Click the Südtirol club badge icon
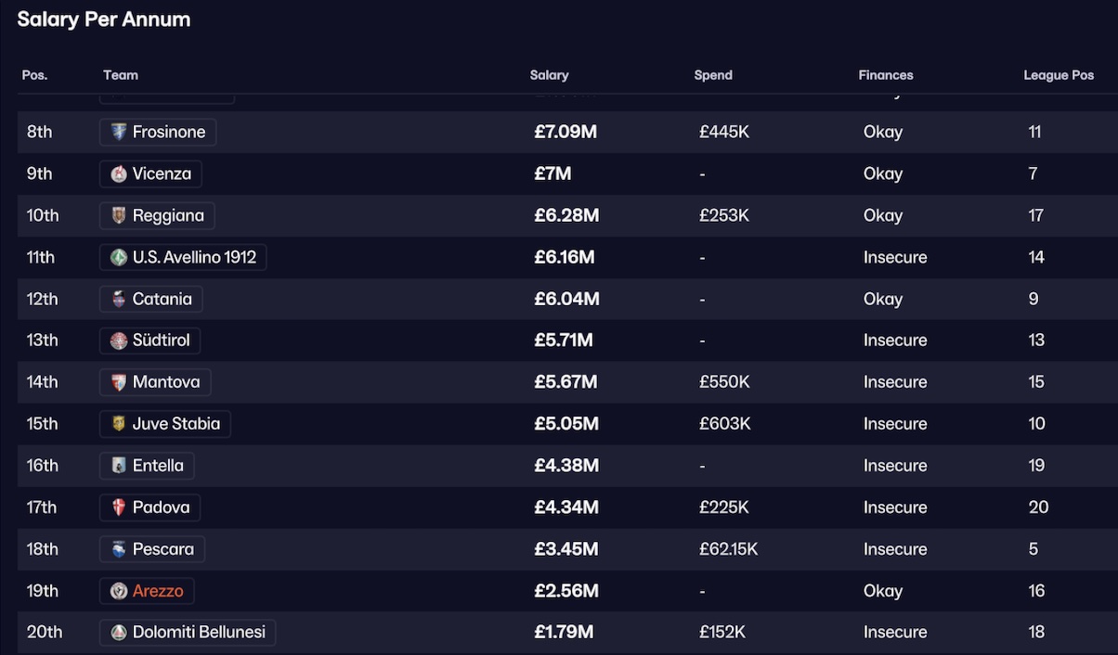This screenshot has height=655, width=1118. tap(119, 340)
